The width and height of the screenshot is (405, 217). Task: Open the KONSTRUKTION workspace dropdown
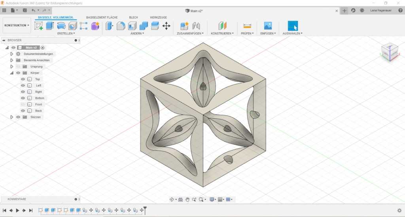[17, 25]
